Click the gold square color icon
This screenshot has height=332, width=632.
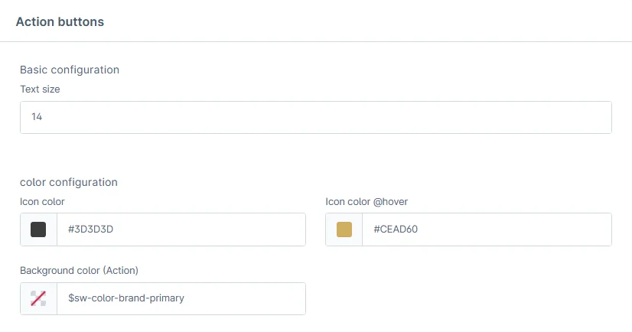pyautogui.click(x=344, y=229)
